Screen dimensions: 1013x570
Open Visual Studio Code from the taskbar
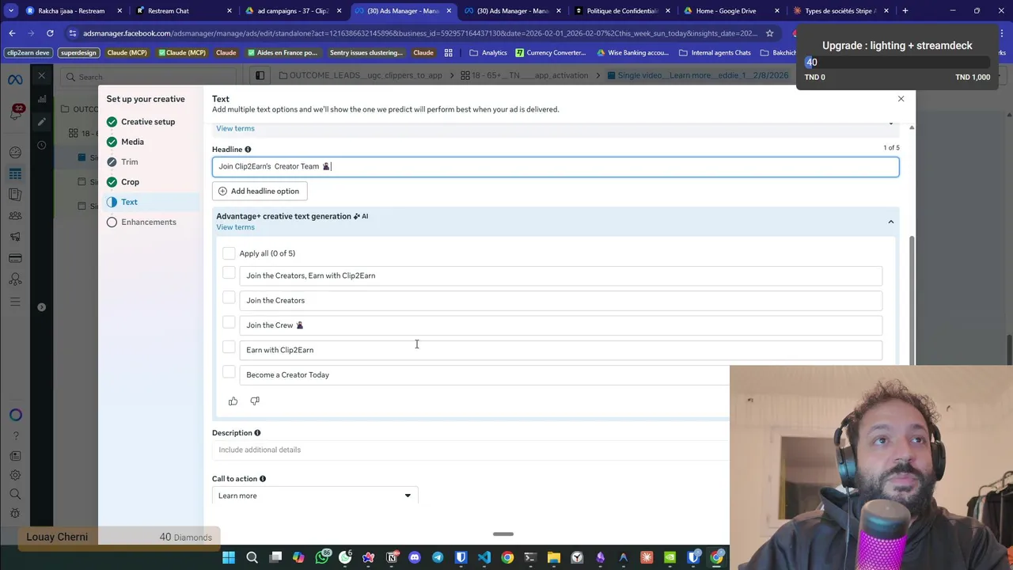[x=484, y=557]
